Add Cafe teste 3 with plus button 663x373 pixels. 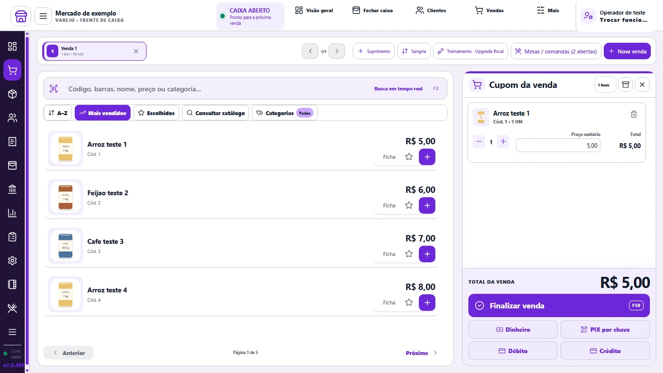(x=427, y=254)
